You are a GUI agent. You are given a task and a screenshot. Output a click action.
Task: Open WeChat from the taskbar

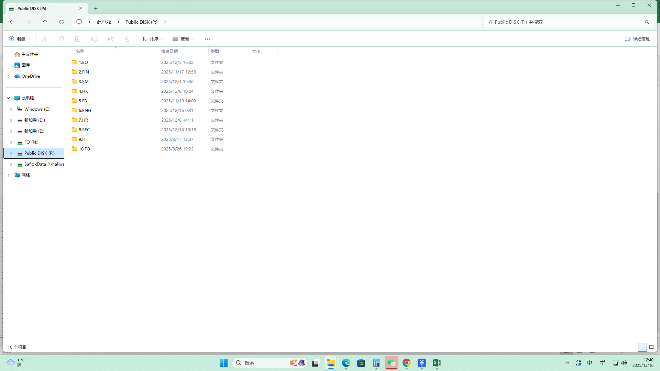pos(391,363)
